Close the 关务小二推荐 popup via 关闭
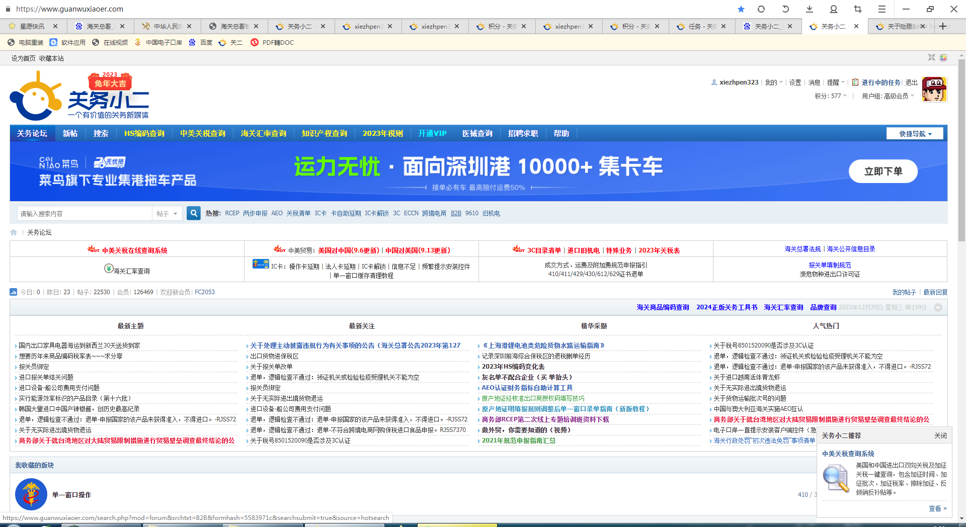This screenshot has width=966, height=527. point(940,435)
